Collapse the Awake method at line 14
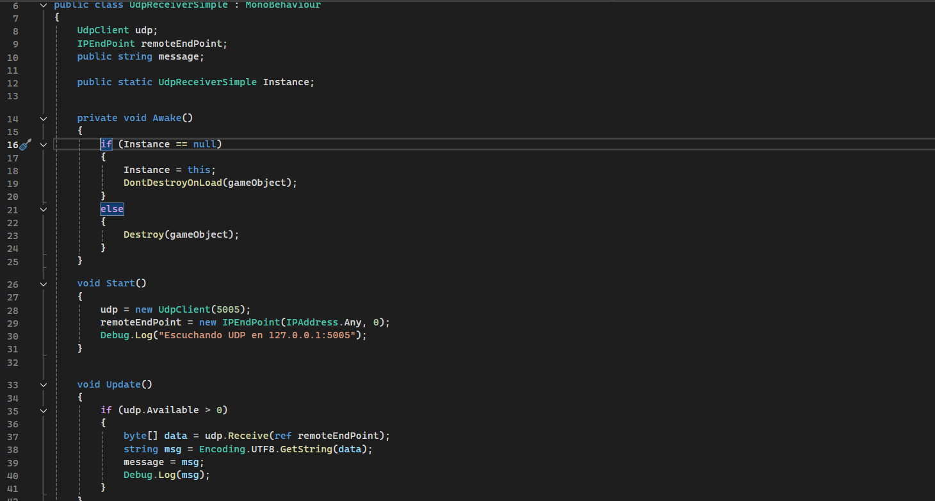 [43, 119]
